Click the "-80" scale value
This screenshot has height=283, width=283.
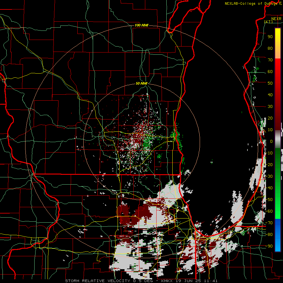tap(269, 235)
